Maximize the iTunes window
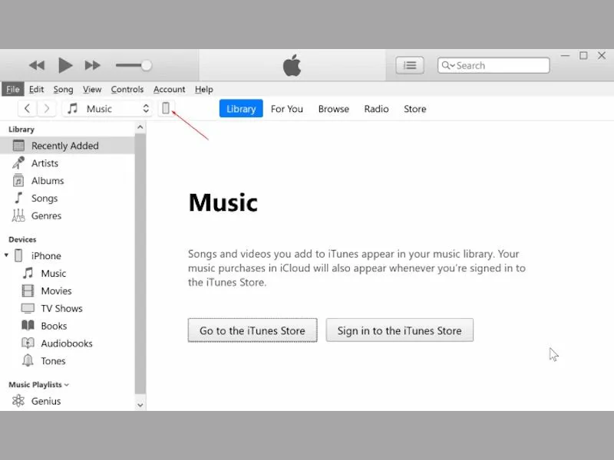The height and width of the screenshot is (460, 614). coord(583,56)
